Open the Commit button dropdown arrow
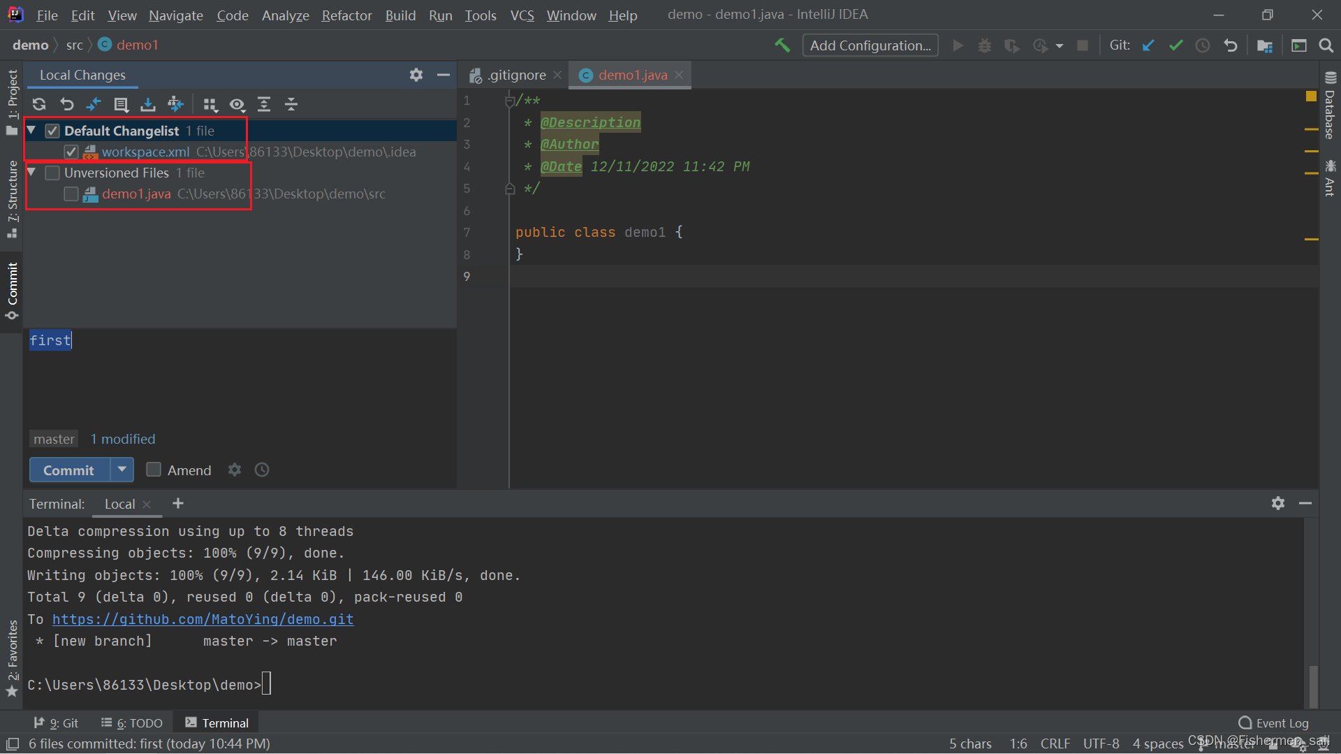 pyautogui.click(x=122, y=470)
